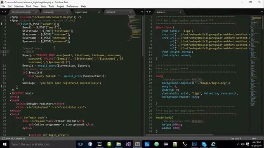Click line number 12 in left gutter
The image size is (264, 148).
5,55
